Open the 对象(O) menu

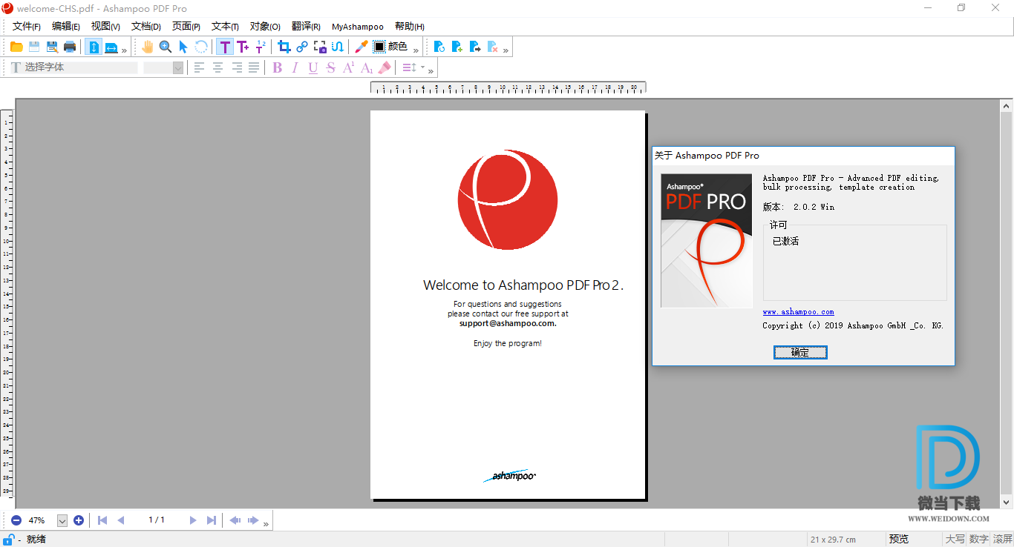pos(266,27)
